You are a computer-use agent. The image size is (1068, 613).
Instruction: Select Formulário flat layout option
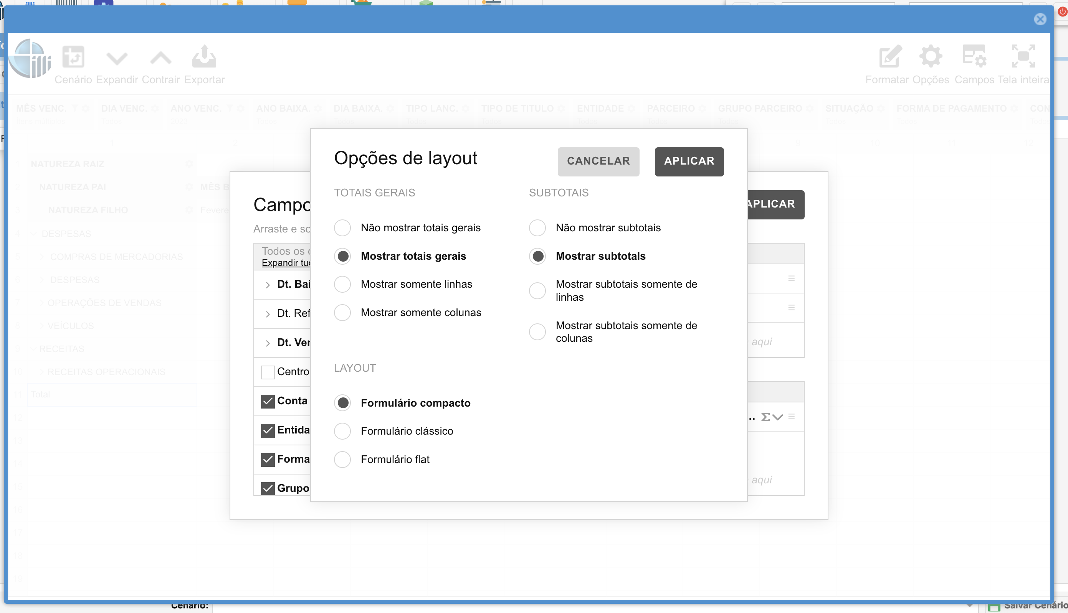point(342,459)
